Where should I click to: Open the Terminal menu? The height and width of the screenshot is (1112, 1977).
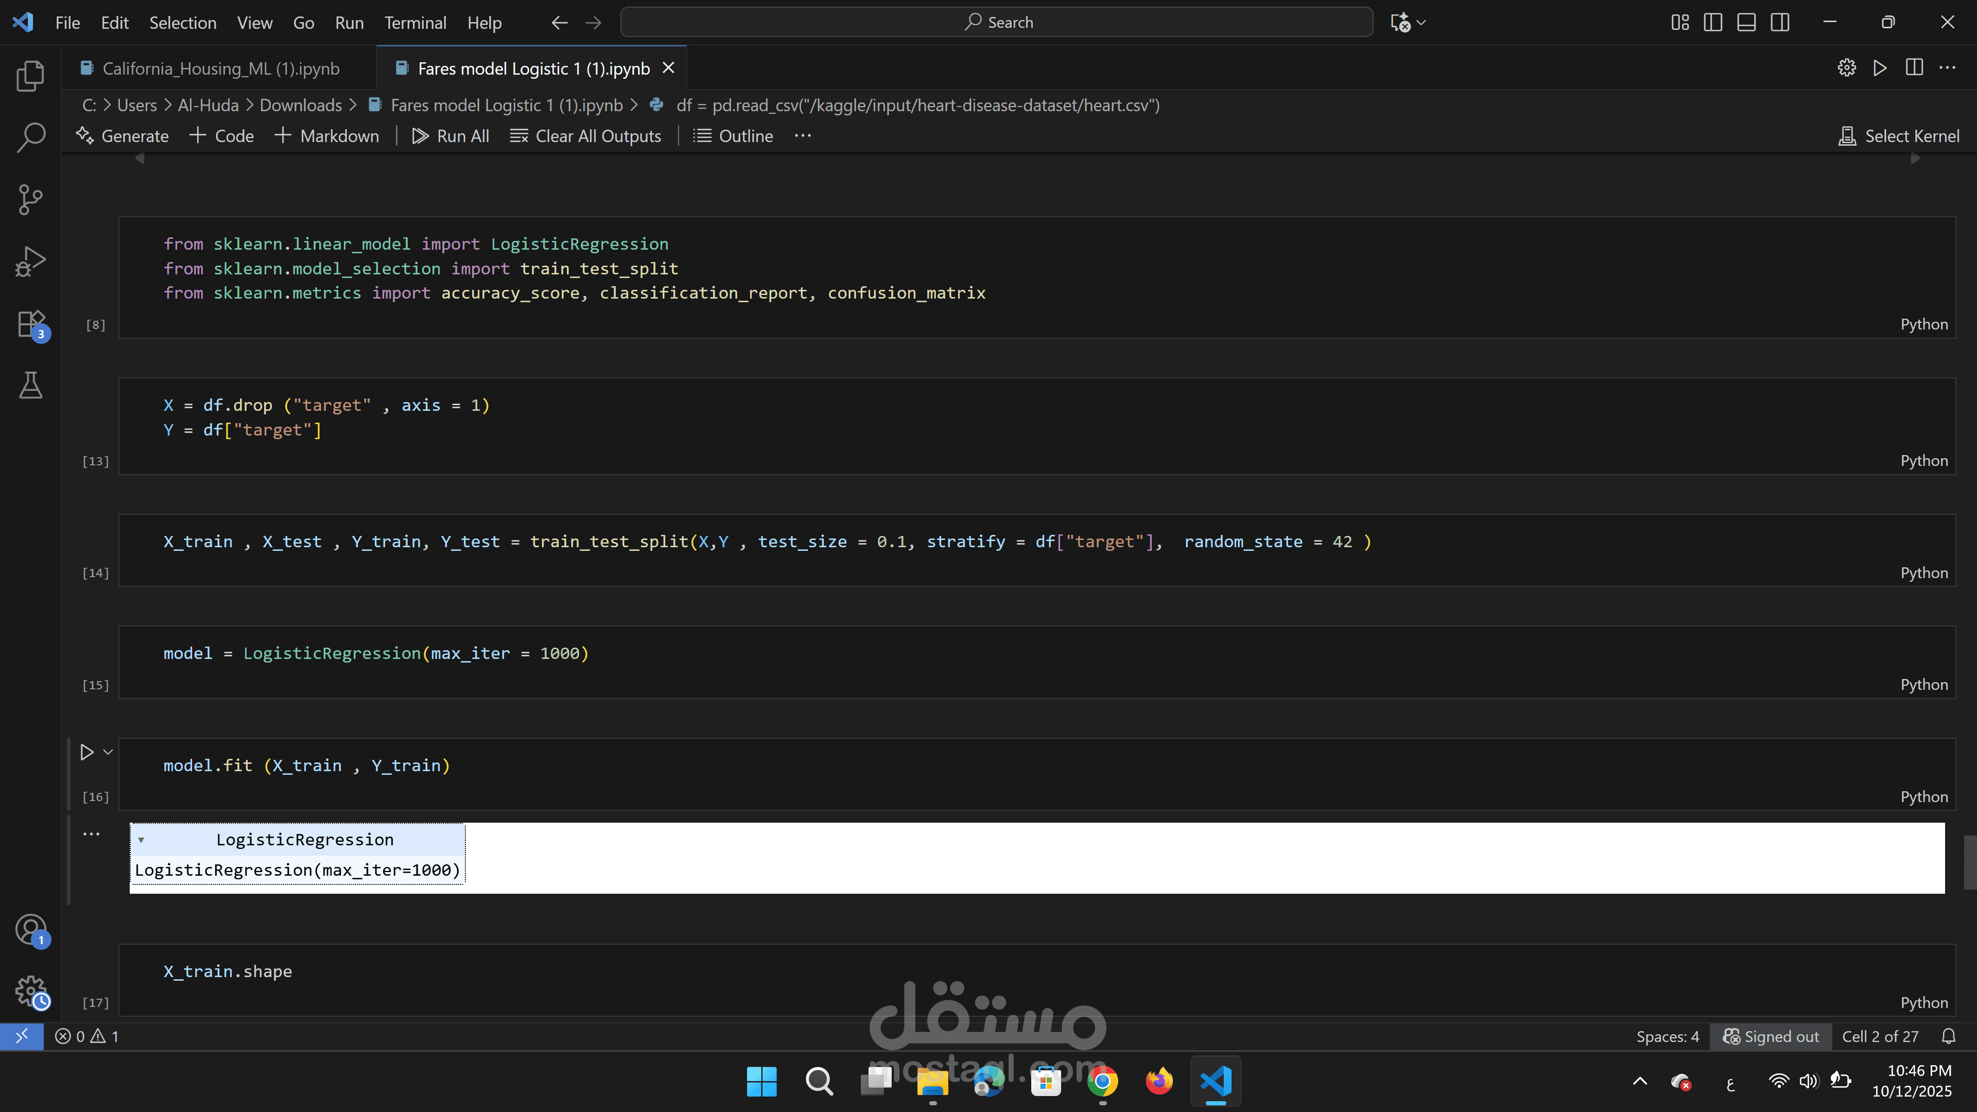[415, 23]
